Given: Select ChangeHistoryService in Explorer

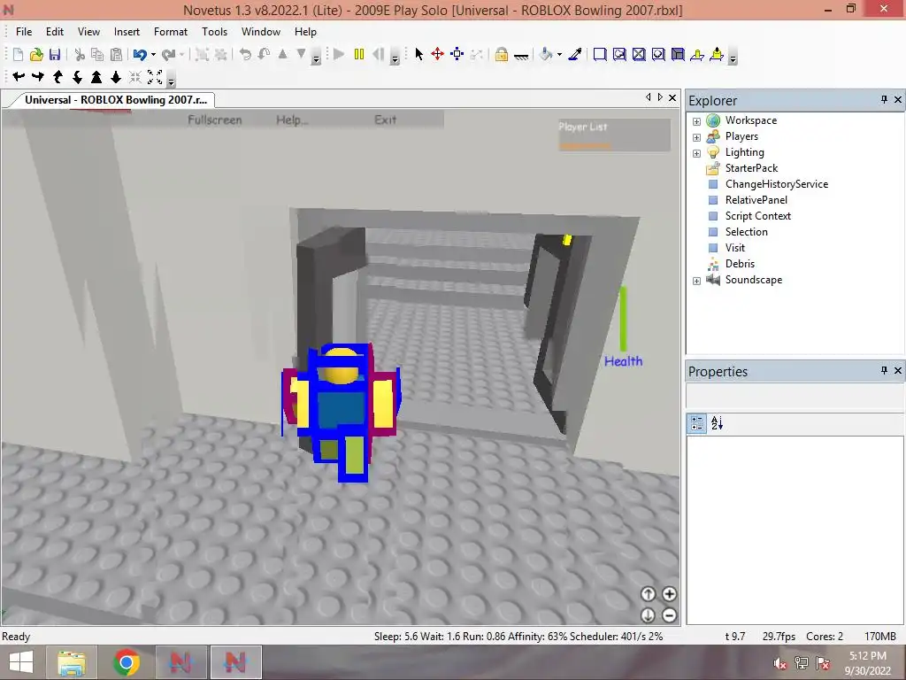Looking at the screenshot, I should (777, 184).
